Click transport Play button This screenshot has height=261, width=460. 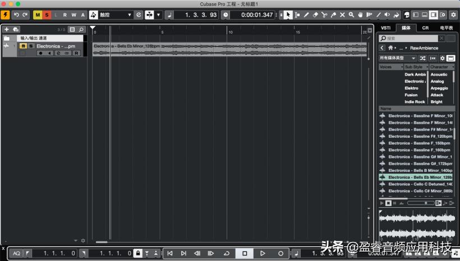(x=263, y=253)
